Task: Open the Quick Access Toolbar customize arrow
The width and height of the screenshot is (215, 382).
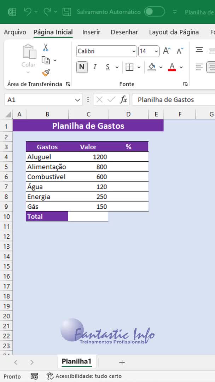Action: click(x=175, y=12)
